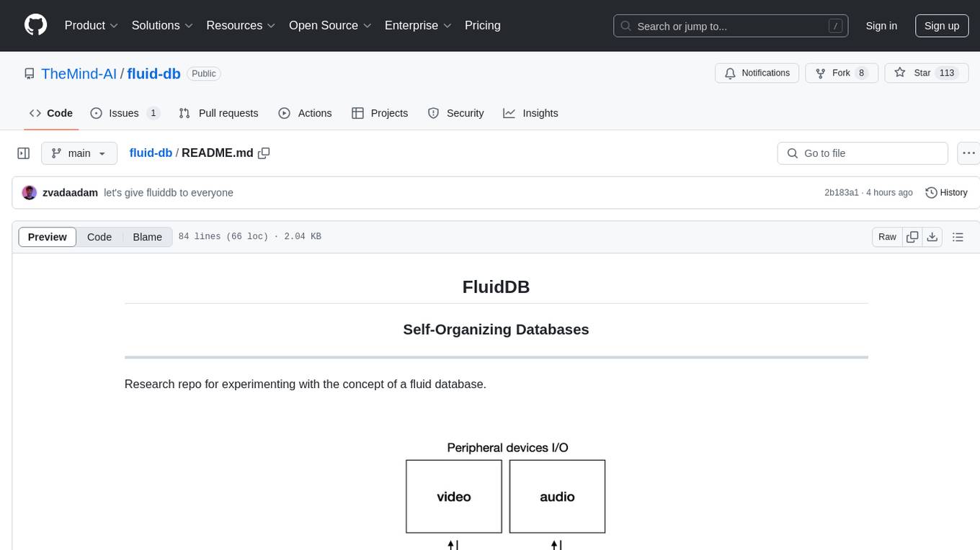The image size is (980, 550).
Task: Open the Security tab
Action: point(455,113)
